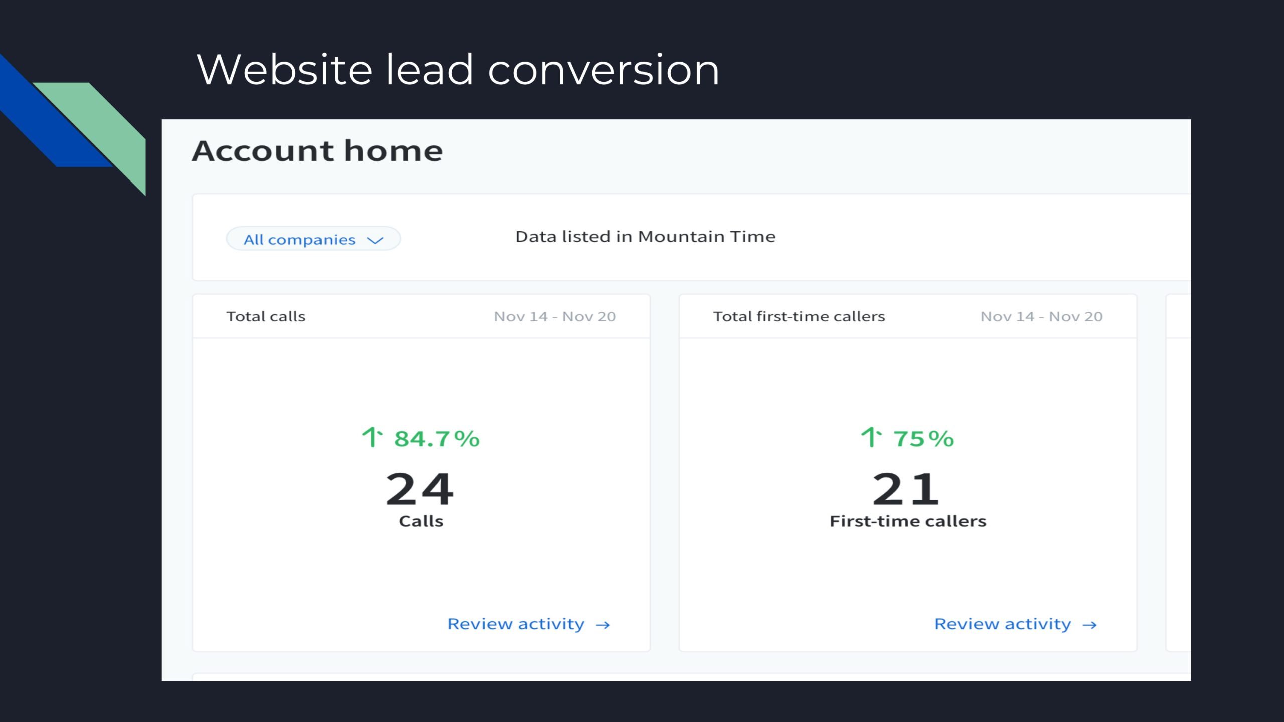Viewport: 1284px width, 722px height.
Task: Click the Total calls card header
Action: point(266,317)
